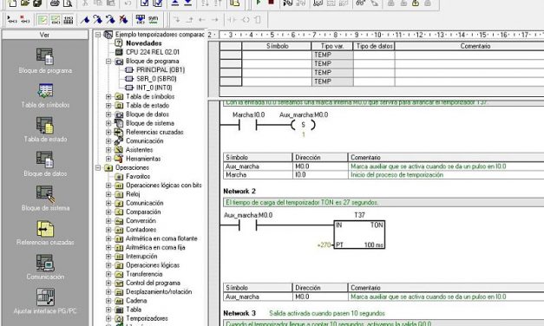Click the Tipo de datos column header
The height and width of the screenshot is (326, 544).
[x=374, y=46]
